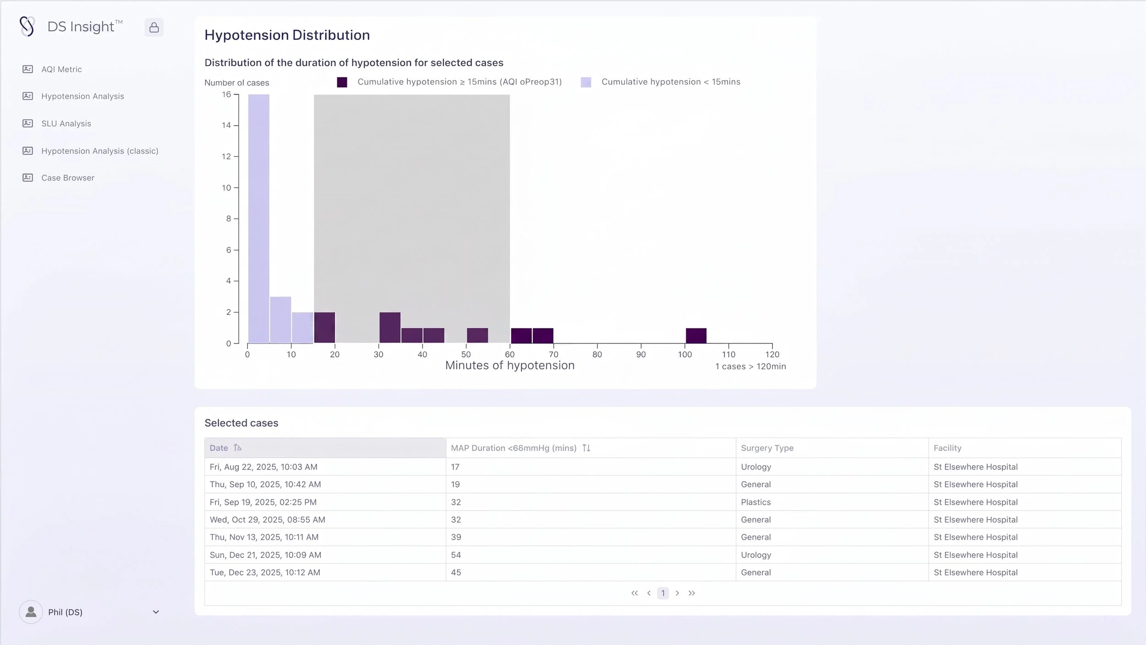Click the Phil (DS) username text
This screenshot has height=645, width=1146.
(65, 612)
